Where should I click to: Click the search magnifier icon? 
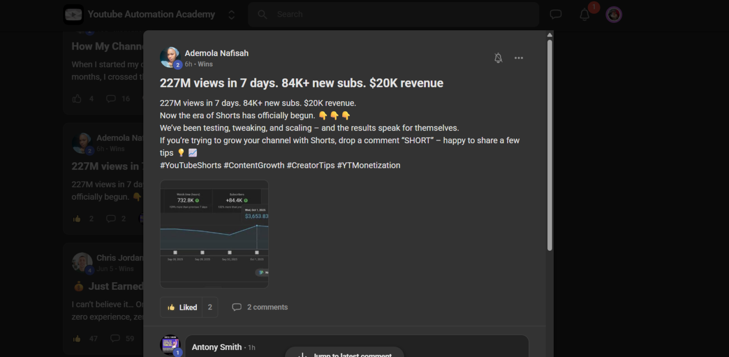pyautogui.click(x=262, y=14)
